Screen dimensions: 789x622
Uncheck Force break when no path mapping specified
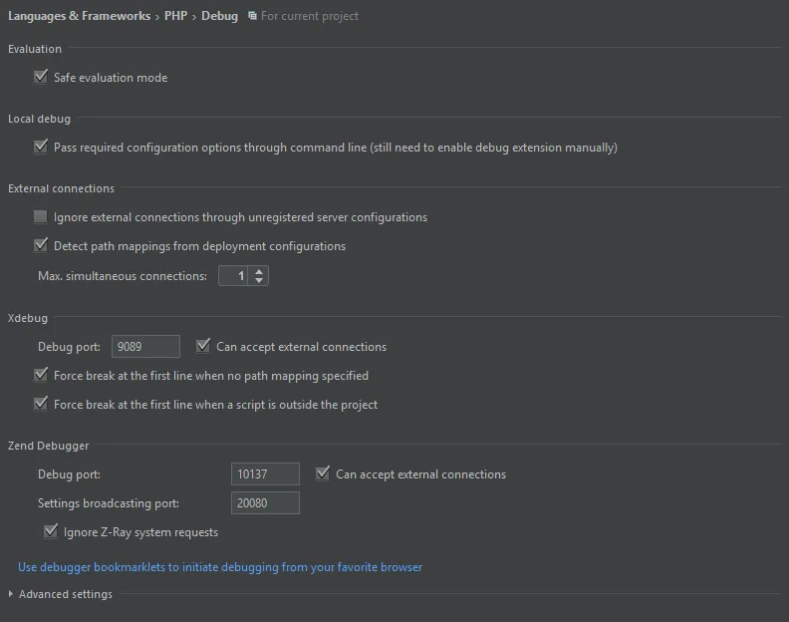(x=41, y=376)
